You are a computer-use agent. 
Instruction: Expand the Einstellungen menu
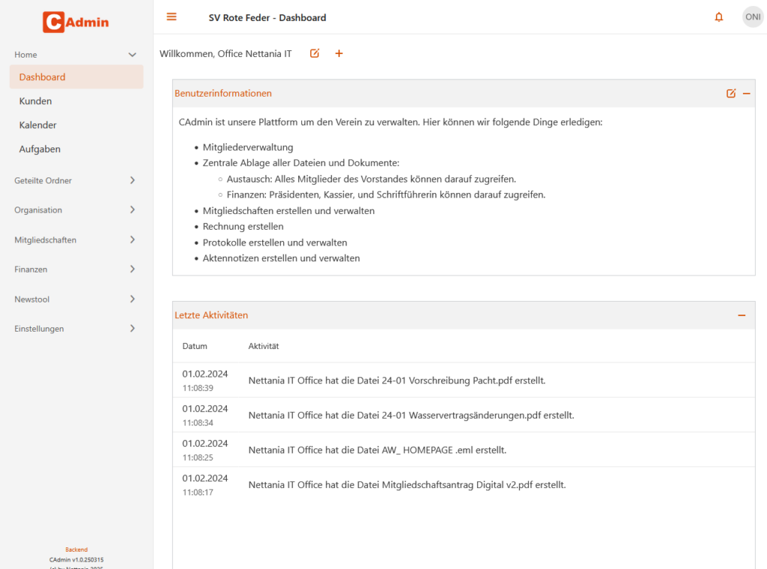click(x=76, y=329)
